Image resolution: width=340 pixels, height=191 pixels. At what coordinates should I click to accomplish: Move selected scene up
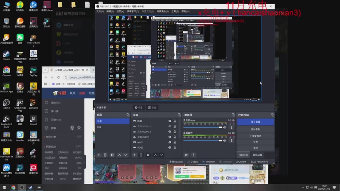119,155
